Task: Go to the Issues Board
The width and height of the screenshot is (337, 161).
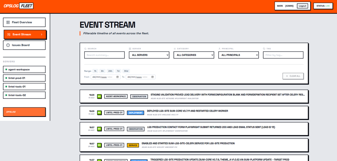Action: coord(24,45)
